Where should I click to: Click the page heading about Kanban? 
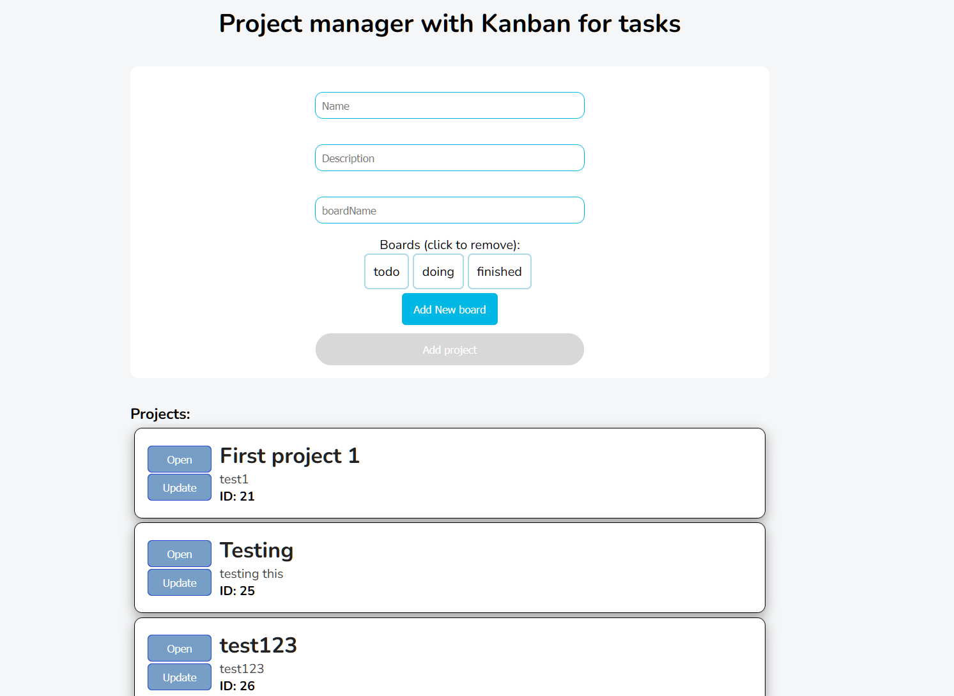(449, 24)
